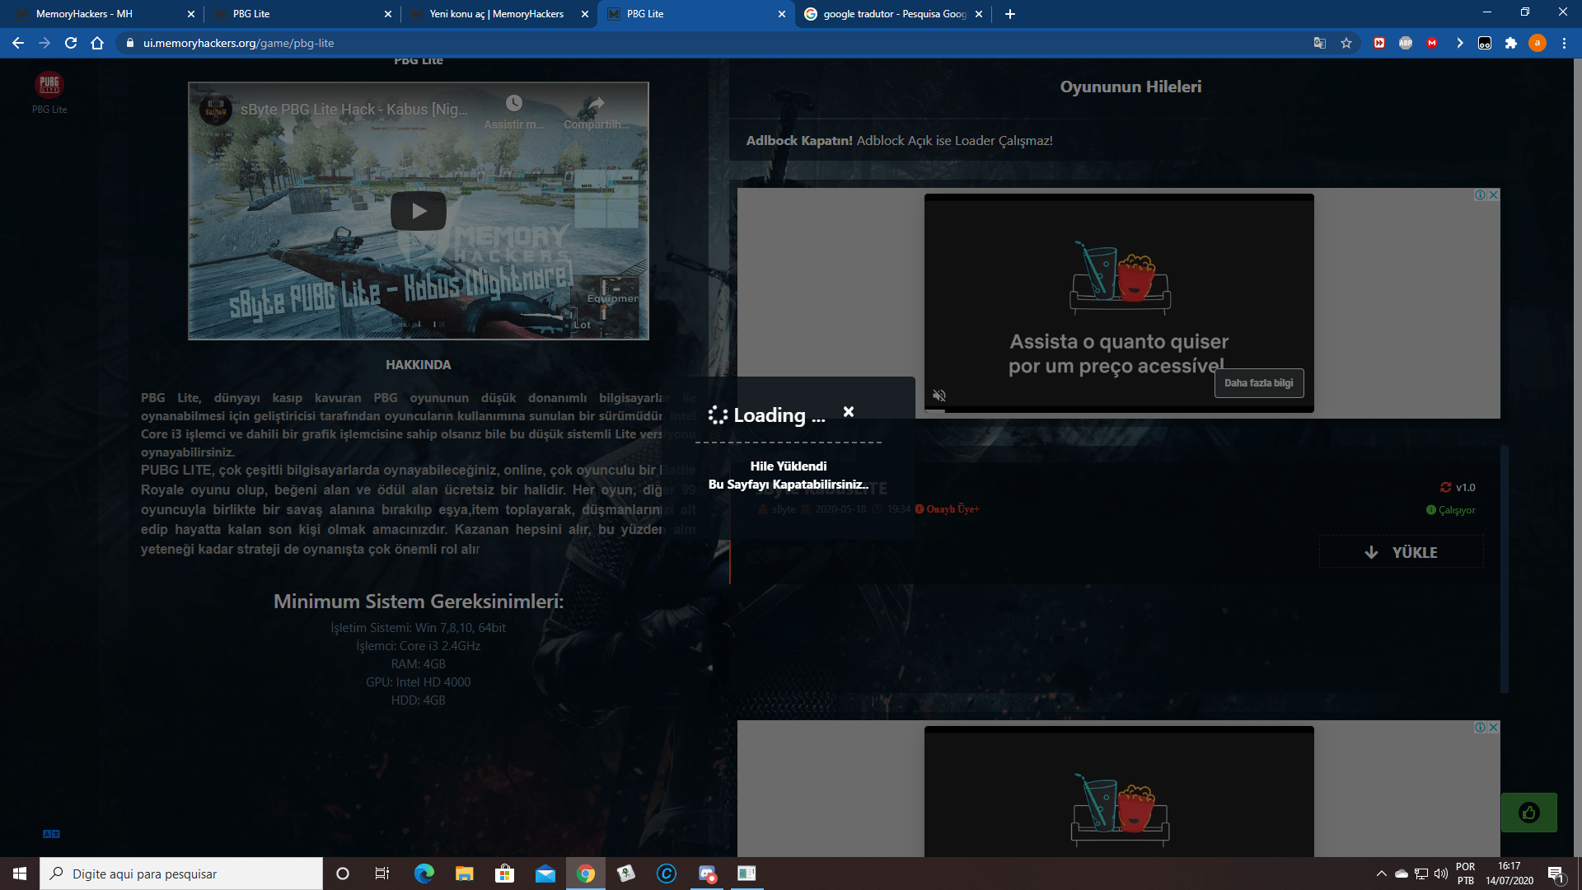The height and width of the screenshot is (890, 1582).
Task: Unmute the advertisement video
Action: (939, 396)
